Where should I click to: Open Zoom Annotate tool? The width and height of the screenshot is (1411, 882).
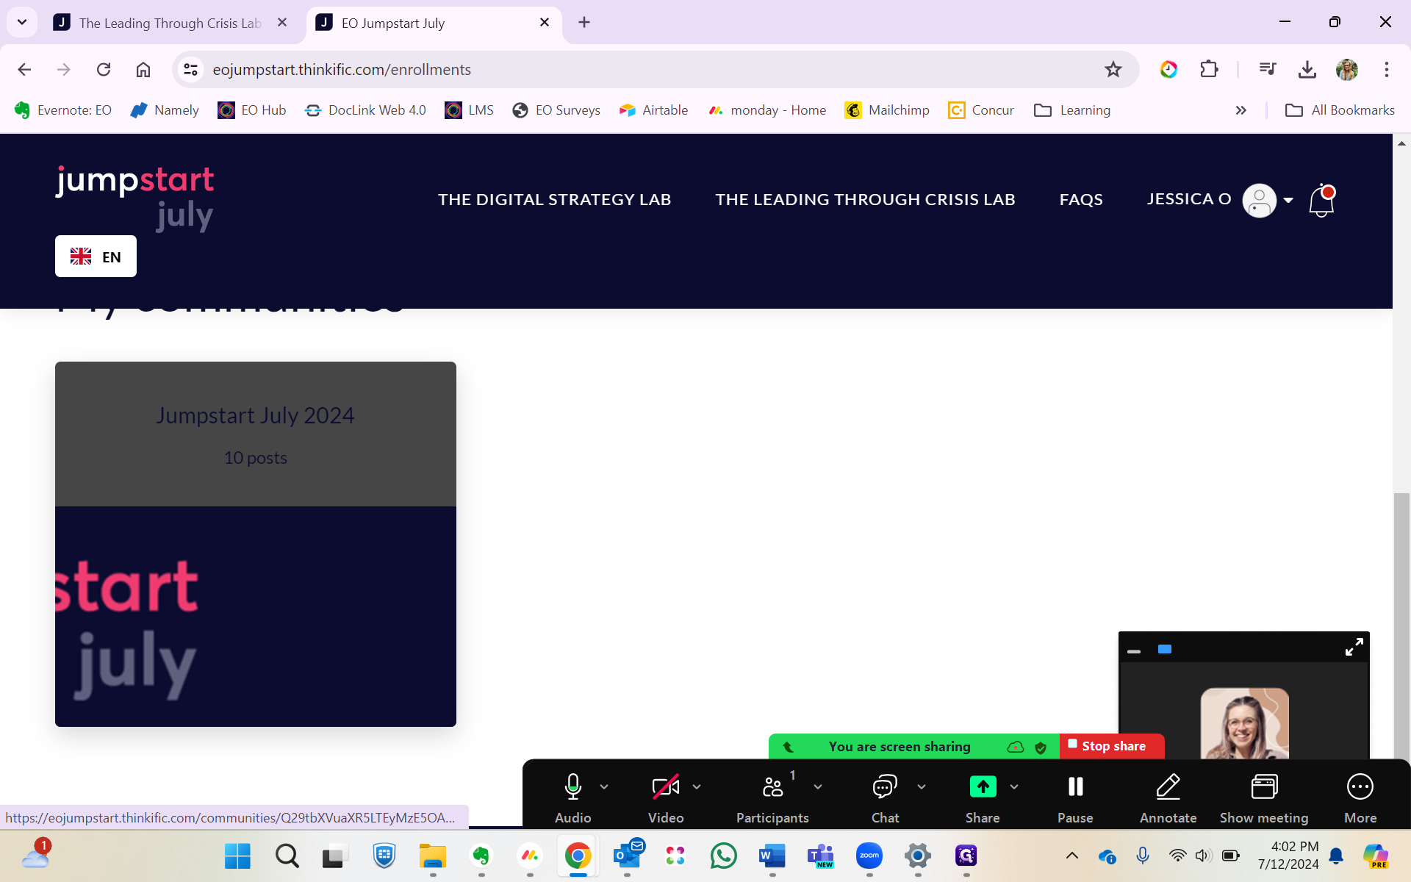1168,797
